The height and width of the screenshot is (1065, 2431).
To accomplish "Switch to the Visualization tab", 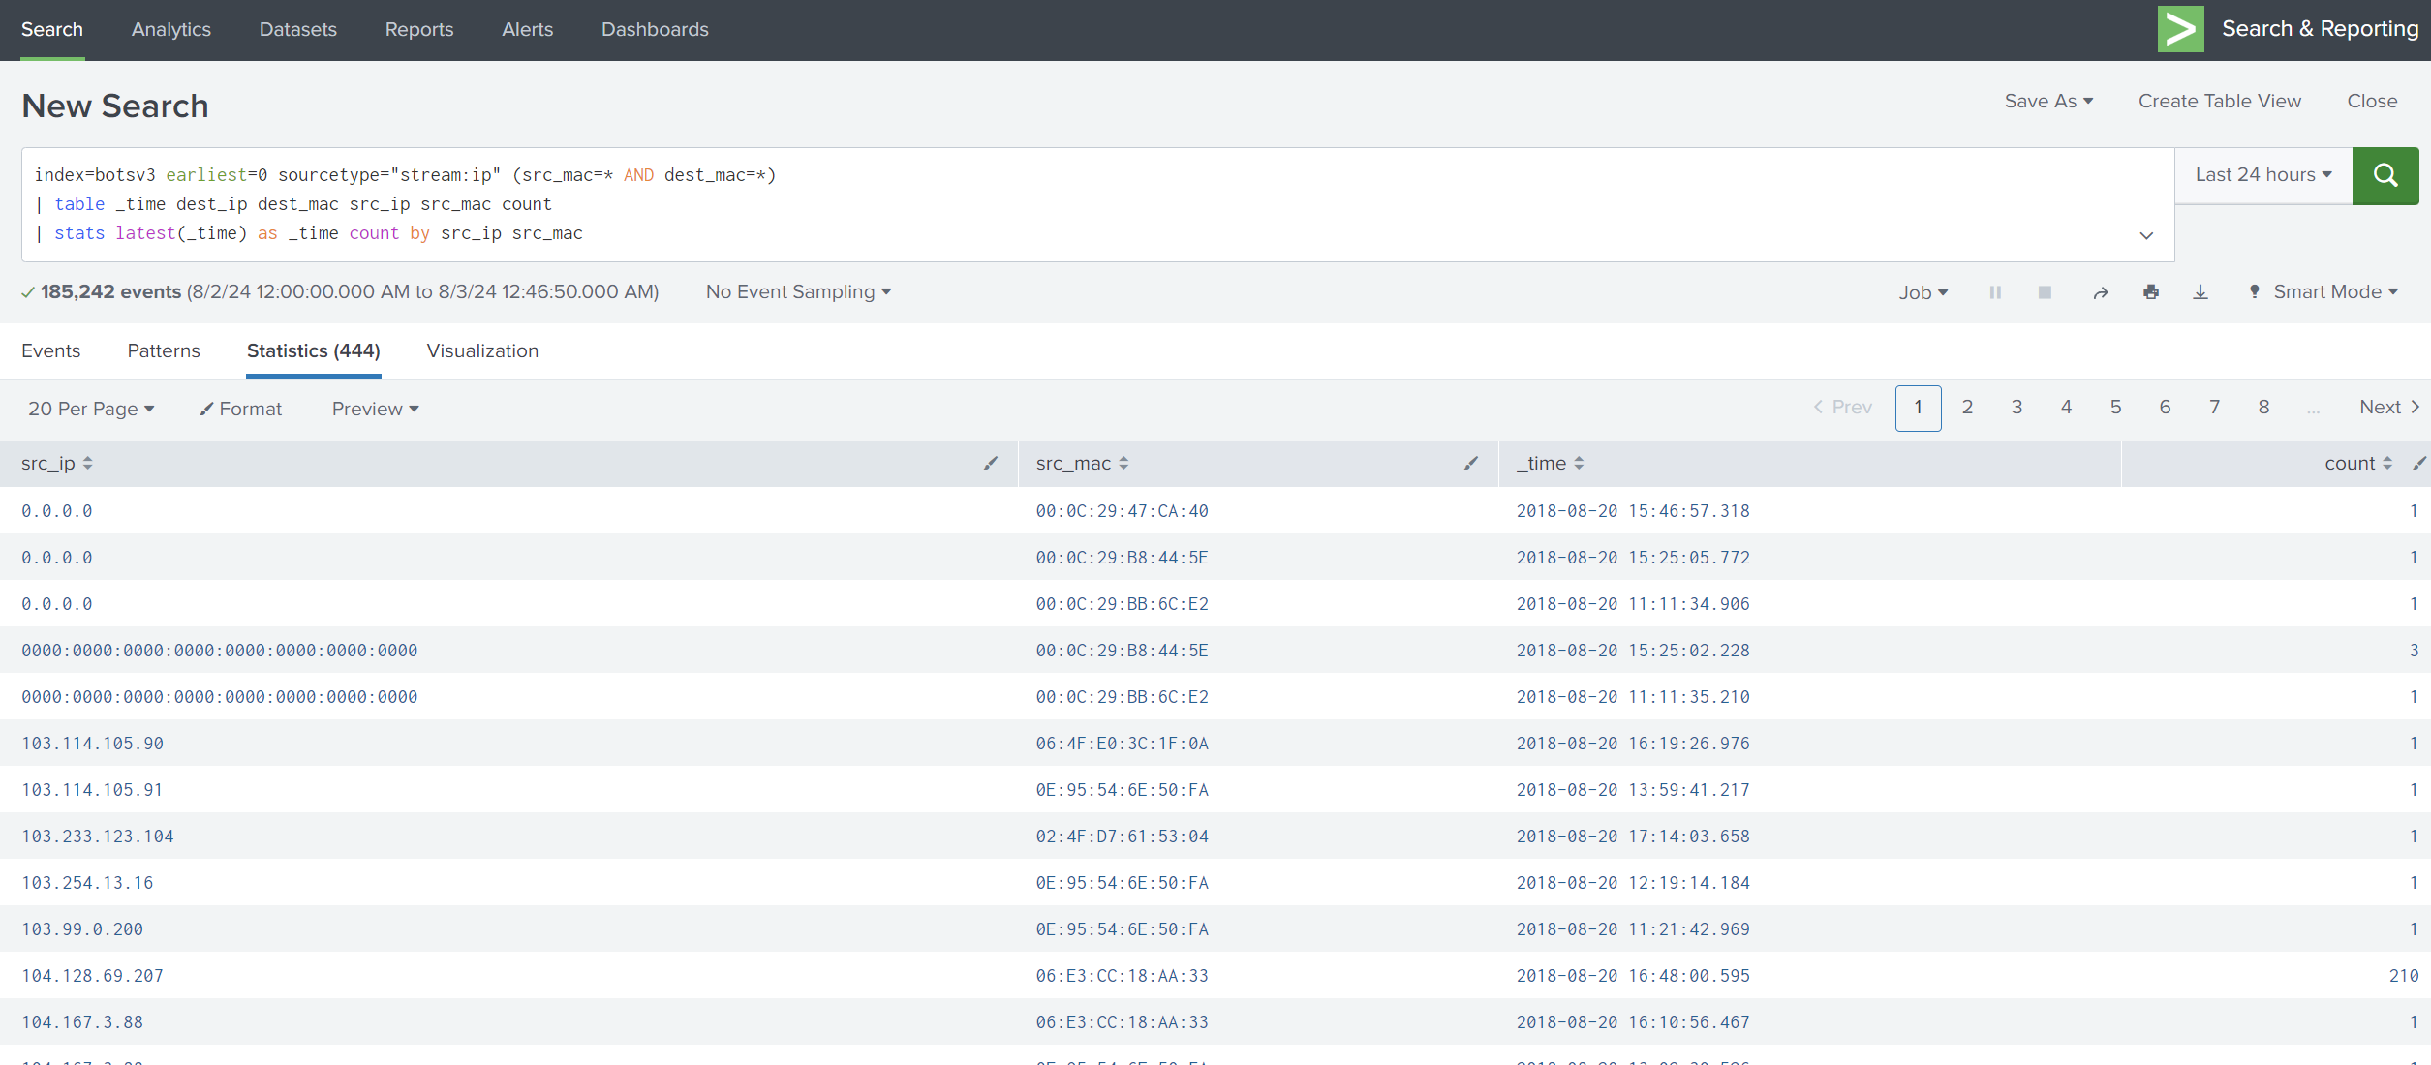I will [482, 350].
